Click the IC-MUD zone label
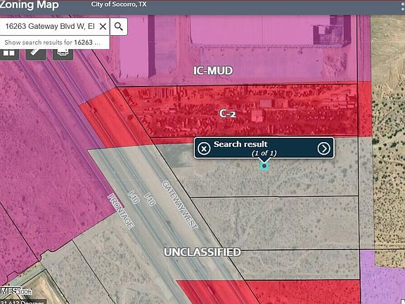This screenshot has width=405, height=304. tap(213, 71)
